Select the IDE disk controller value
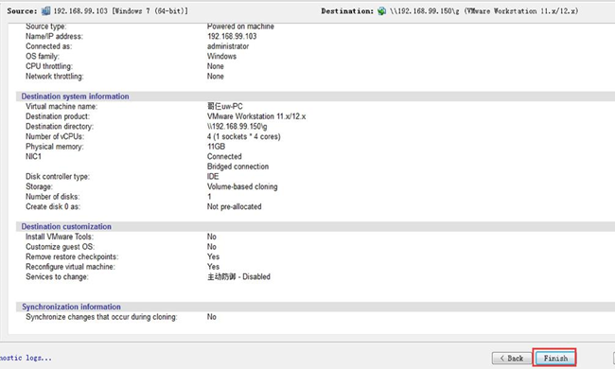 (213, 177)
